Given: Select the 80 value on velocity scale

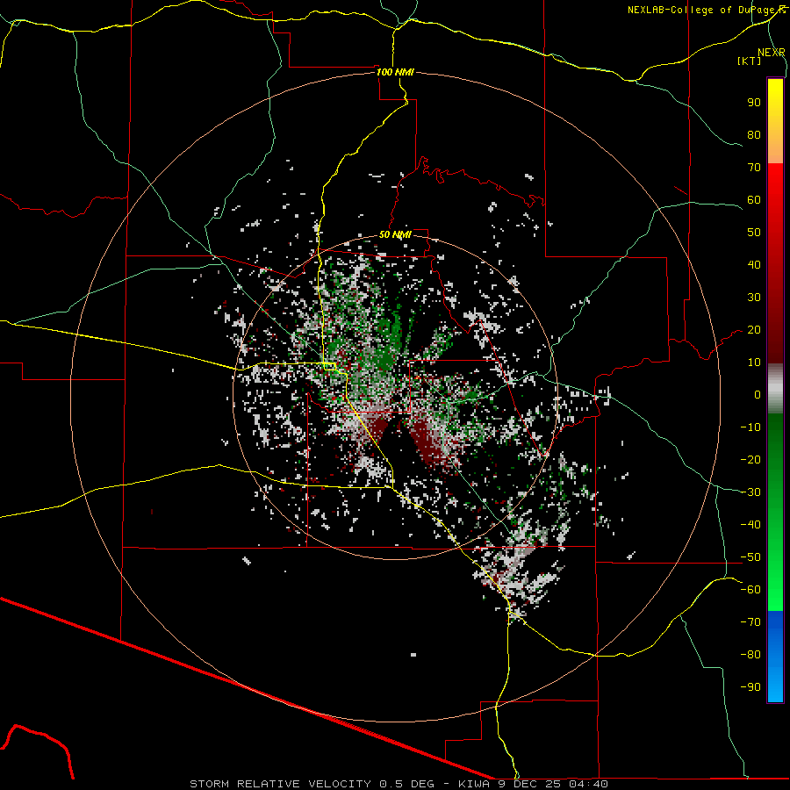Looking at the screenshot, I should pyautogui.click(x=754, y=134).
